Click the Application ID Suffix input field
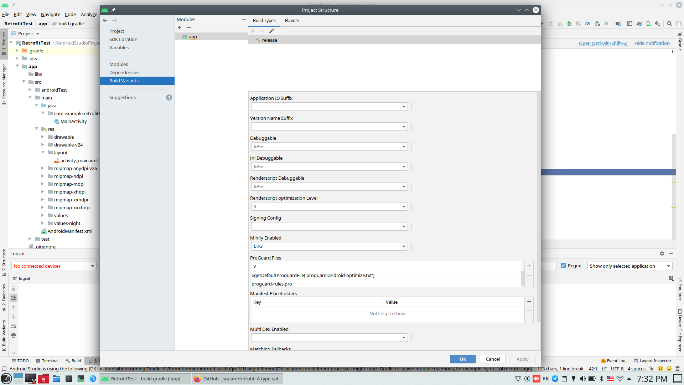Viewport: 684px width, 385px height. tap(325, 107)
